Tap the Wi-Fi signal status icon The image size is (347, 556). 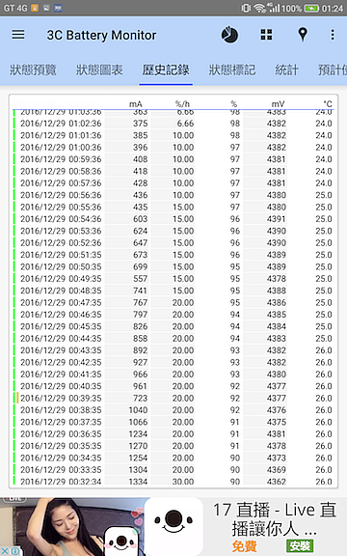pos(259,8)
